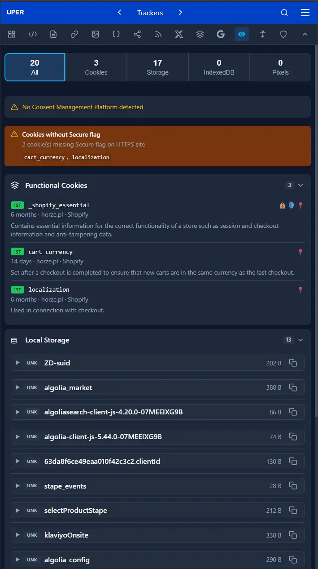Copy the selectProductStape value
This screenshot has height=569, width=318.
tap(293, 510)
